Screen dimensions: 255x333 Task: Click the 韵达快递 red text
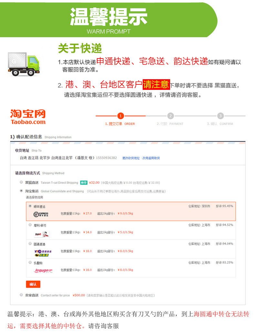(x=190, y=61)
